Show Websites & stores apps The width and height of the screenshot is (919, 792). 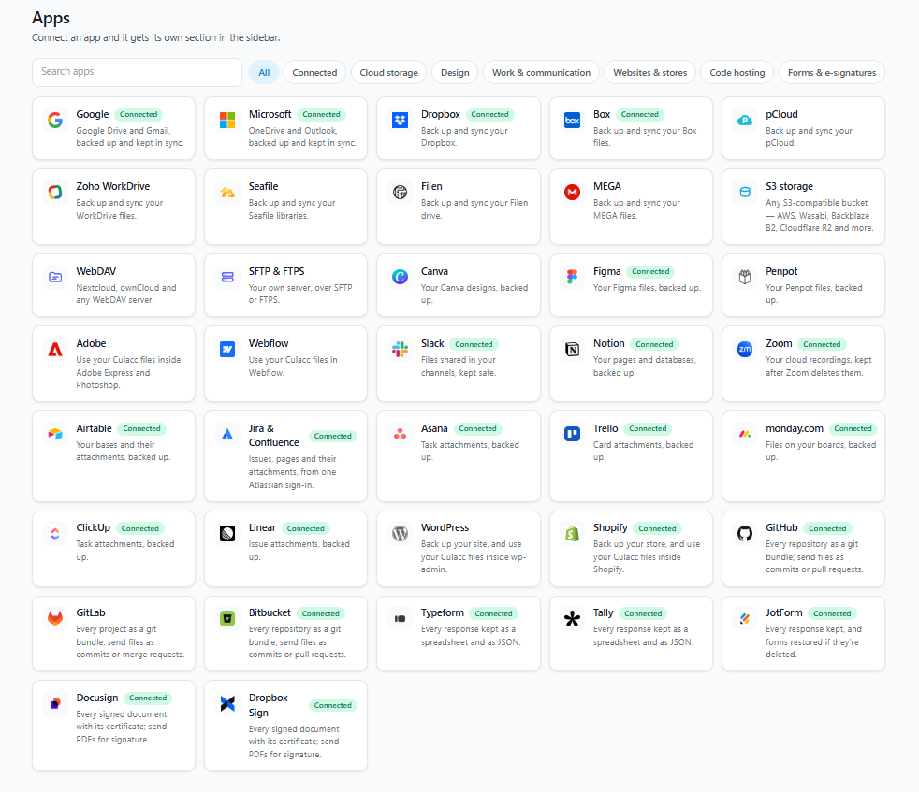tap(650, 73)
